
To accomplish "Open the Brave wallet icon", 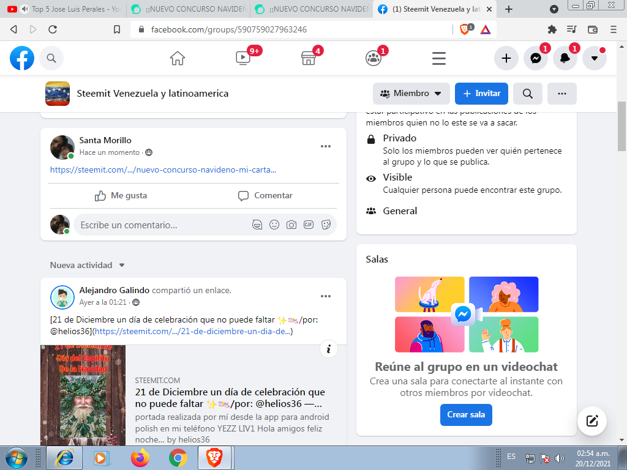I will 592,29.
